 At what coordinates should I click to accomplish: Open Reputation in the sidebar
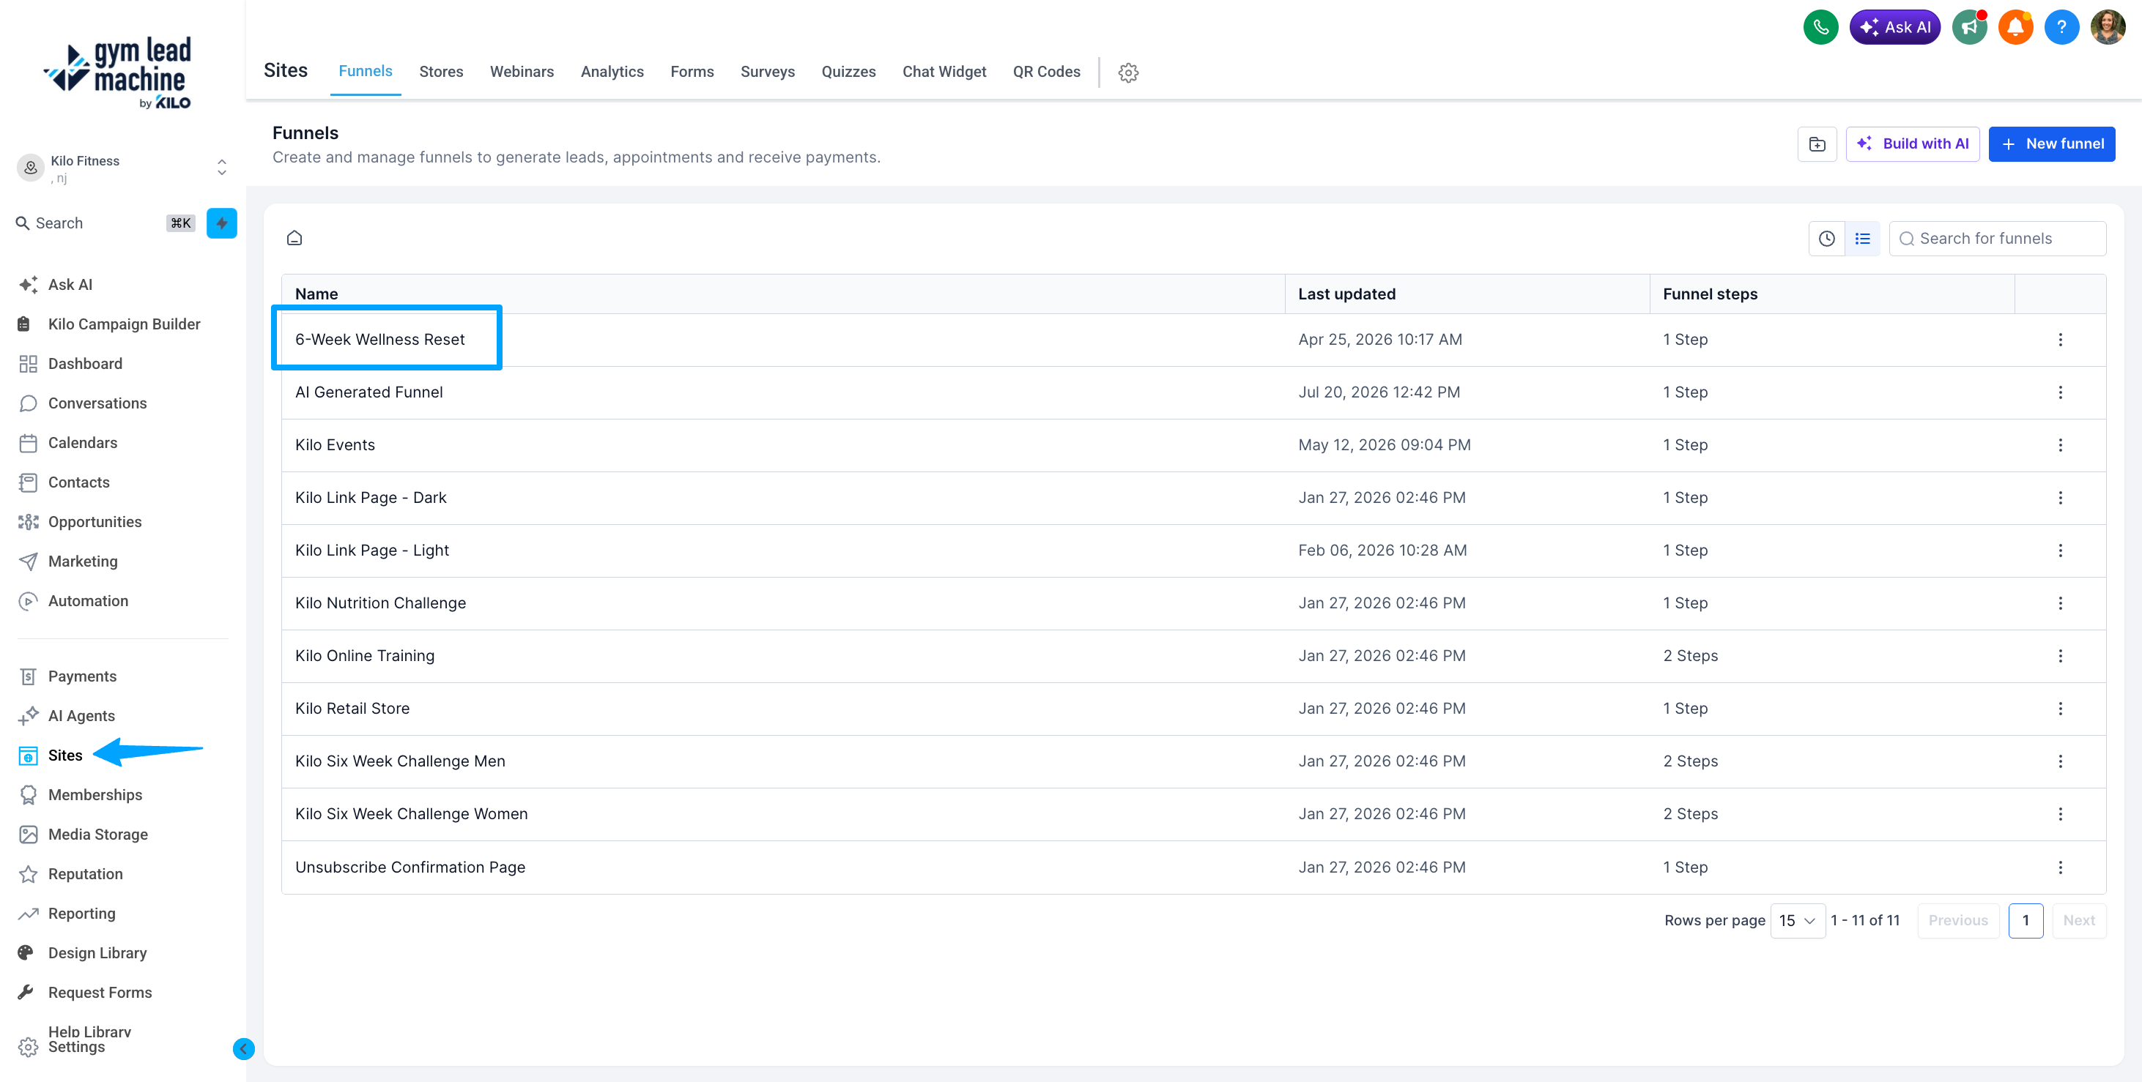[85, 874]
